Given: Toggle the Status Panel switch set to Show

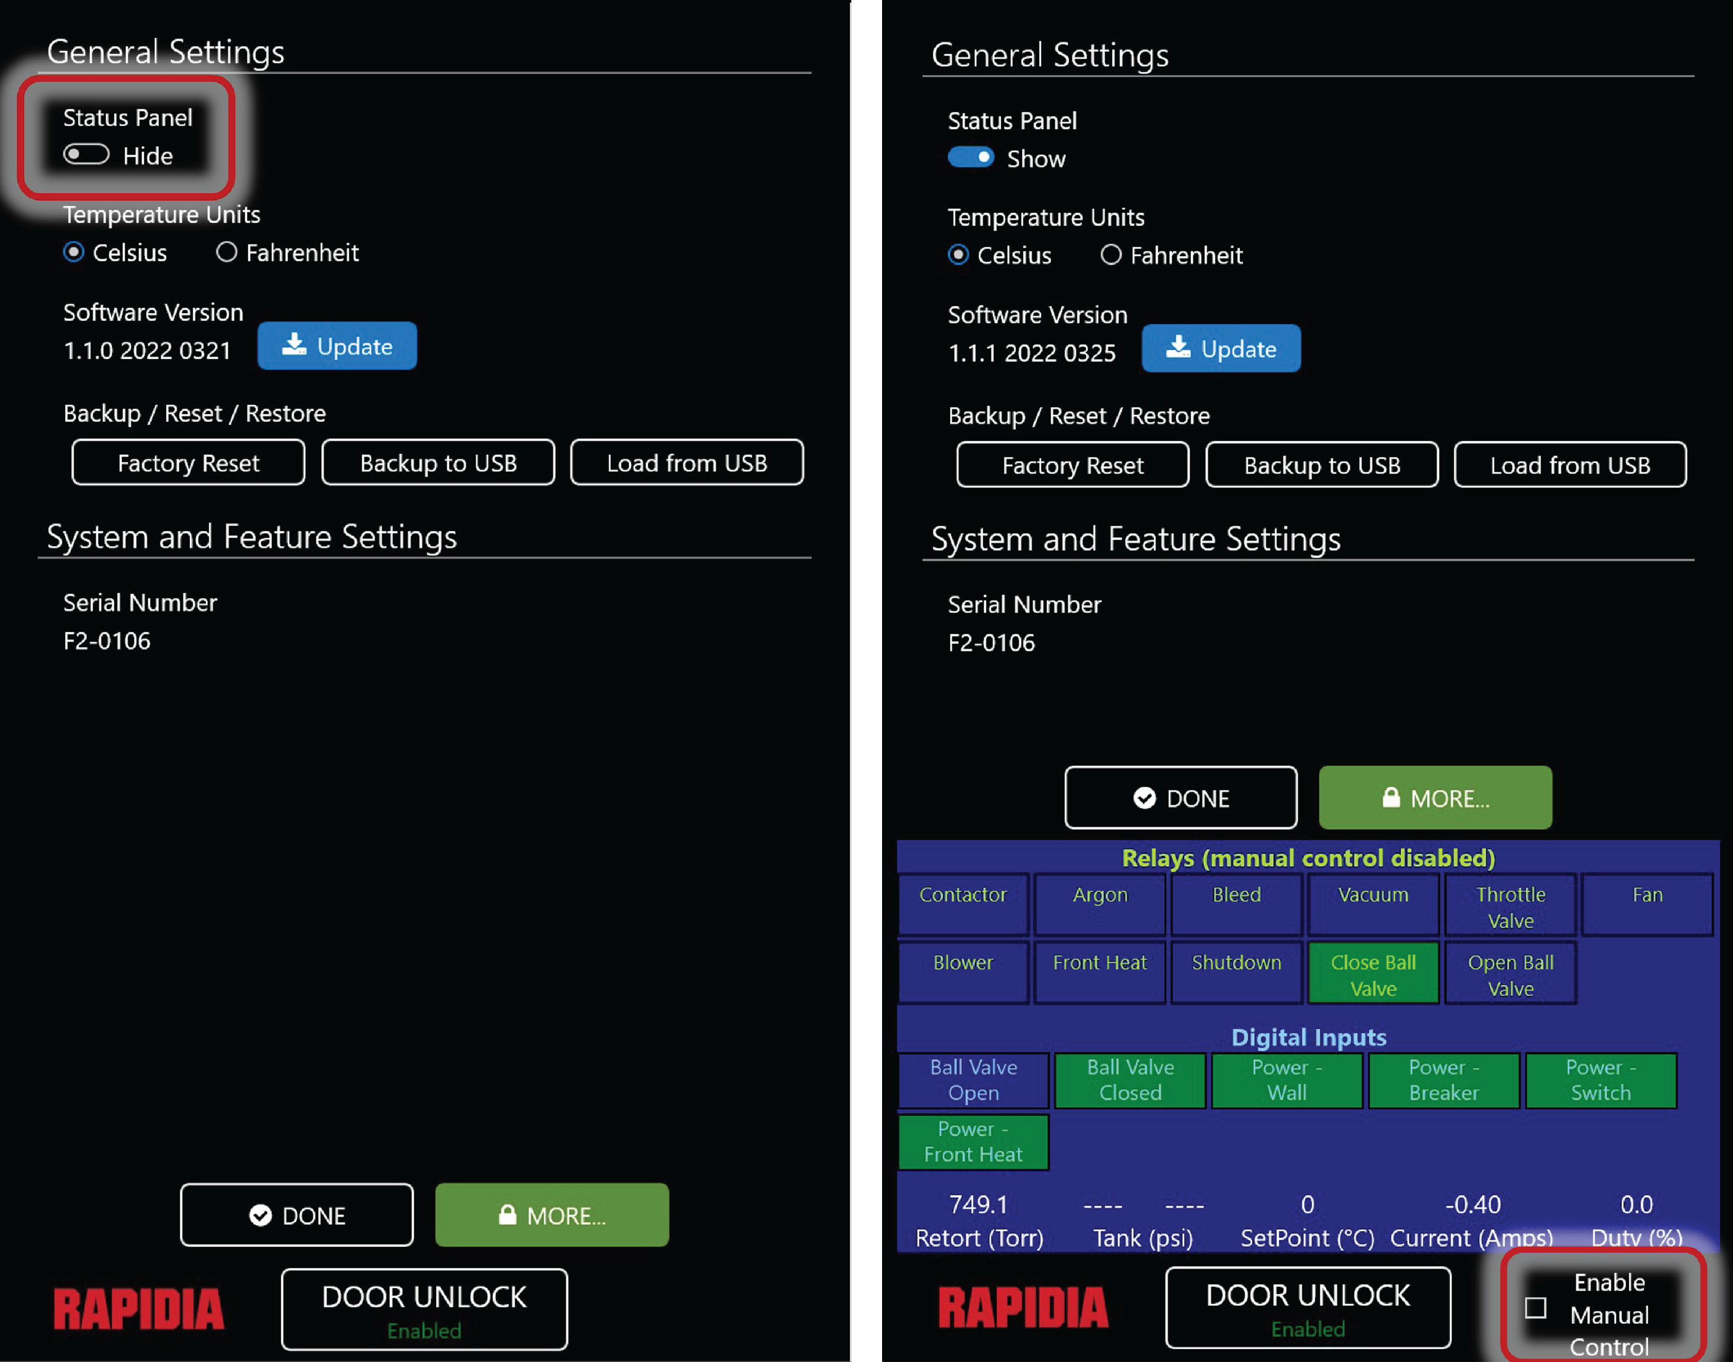Looking at the screenshot, I should [970, 158].
